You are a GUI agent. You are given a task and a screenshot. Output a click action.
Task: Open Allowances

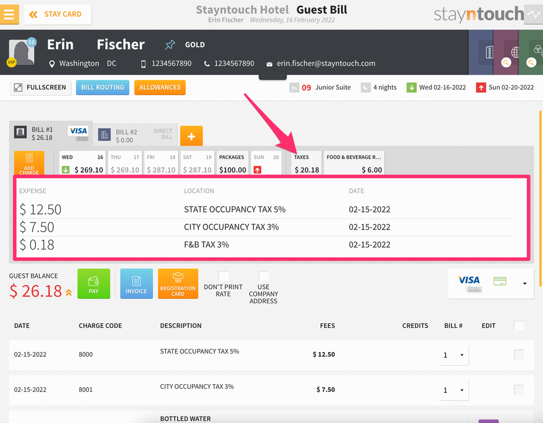pyautogui.click(x=160, y=87)
